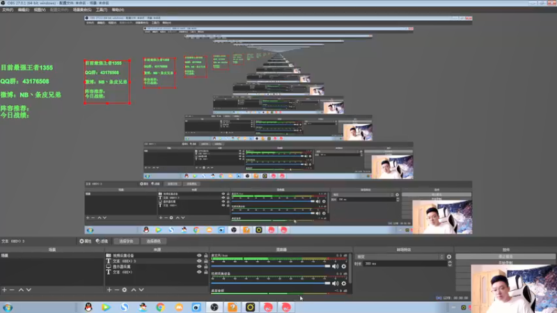Image resolution: width=557 pixels, height=313 pixels.
Task: Remove the selected scene using the Scenes dock minus
Action: tap(12, 290)
